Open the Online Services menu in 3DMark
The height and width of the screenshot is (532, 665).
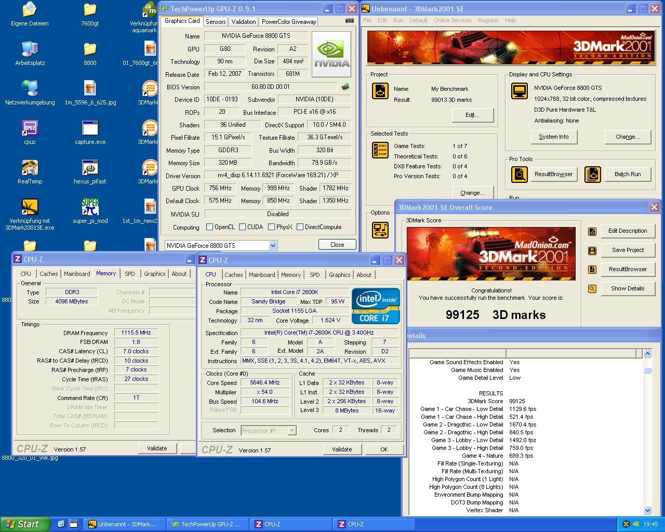(x=453, y=20)
